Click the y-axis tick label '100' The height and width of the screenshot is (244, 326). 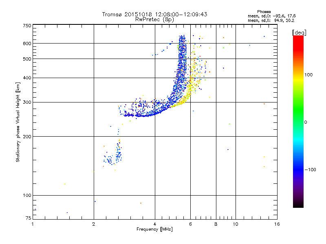[27, 195]
